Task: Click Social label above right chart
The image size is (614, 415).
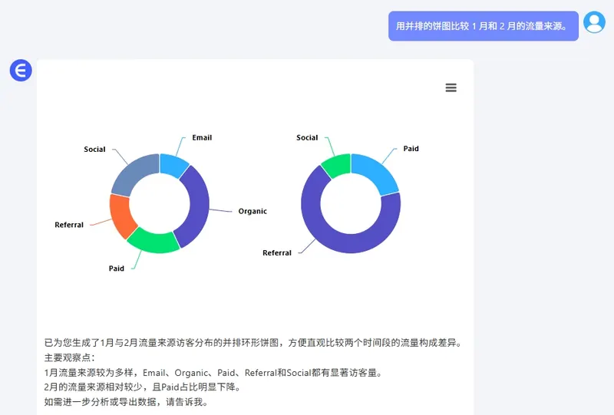Action: [307, 138]
